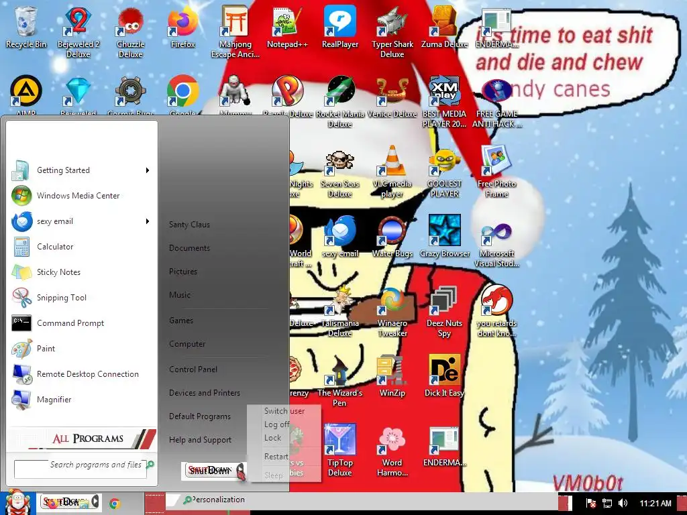The image size is (687, 515).
Task: Launch The Wizard's Pen shortcut
Action: (x=340, y=381)
